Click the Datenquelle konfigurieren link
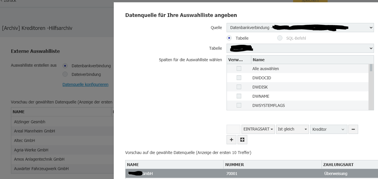 tap(85, 84)
